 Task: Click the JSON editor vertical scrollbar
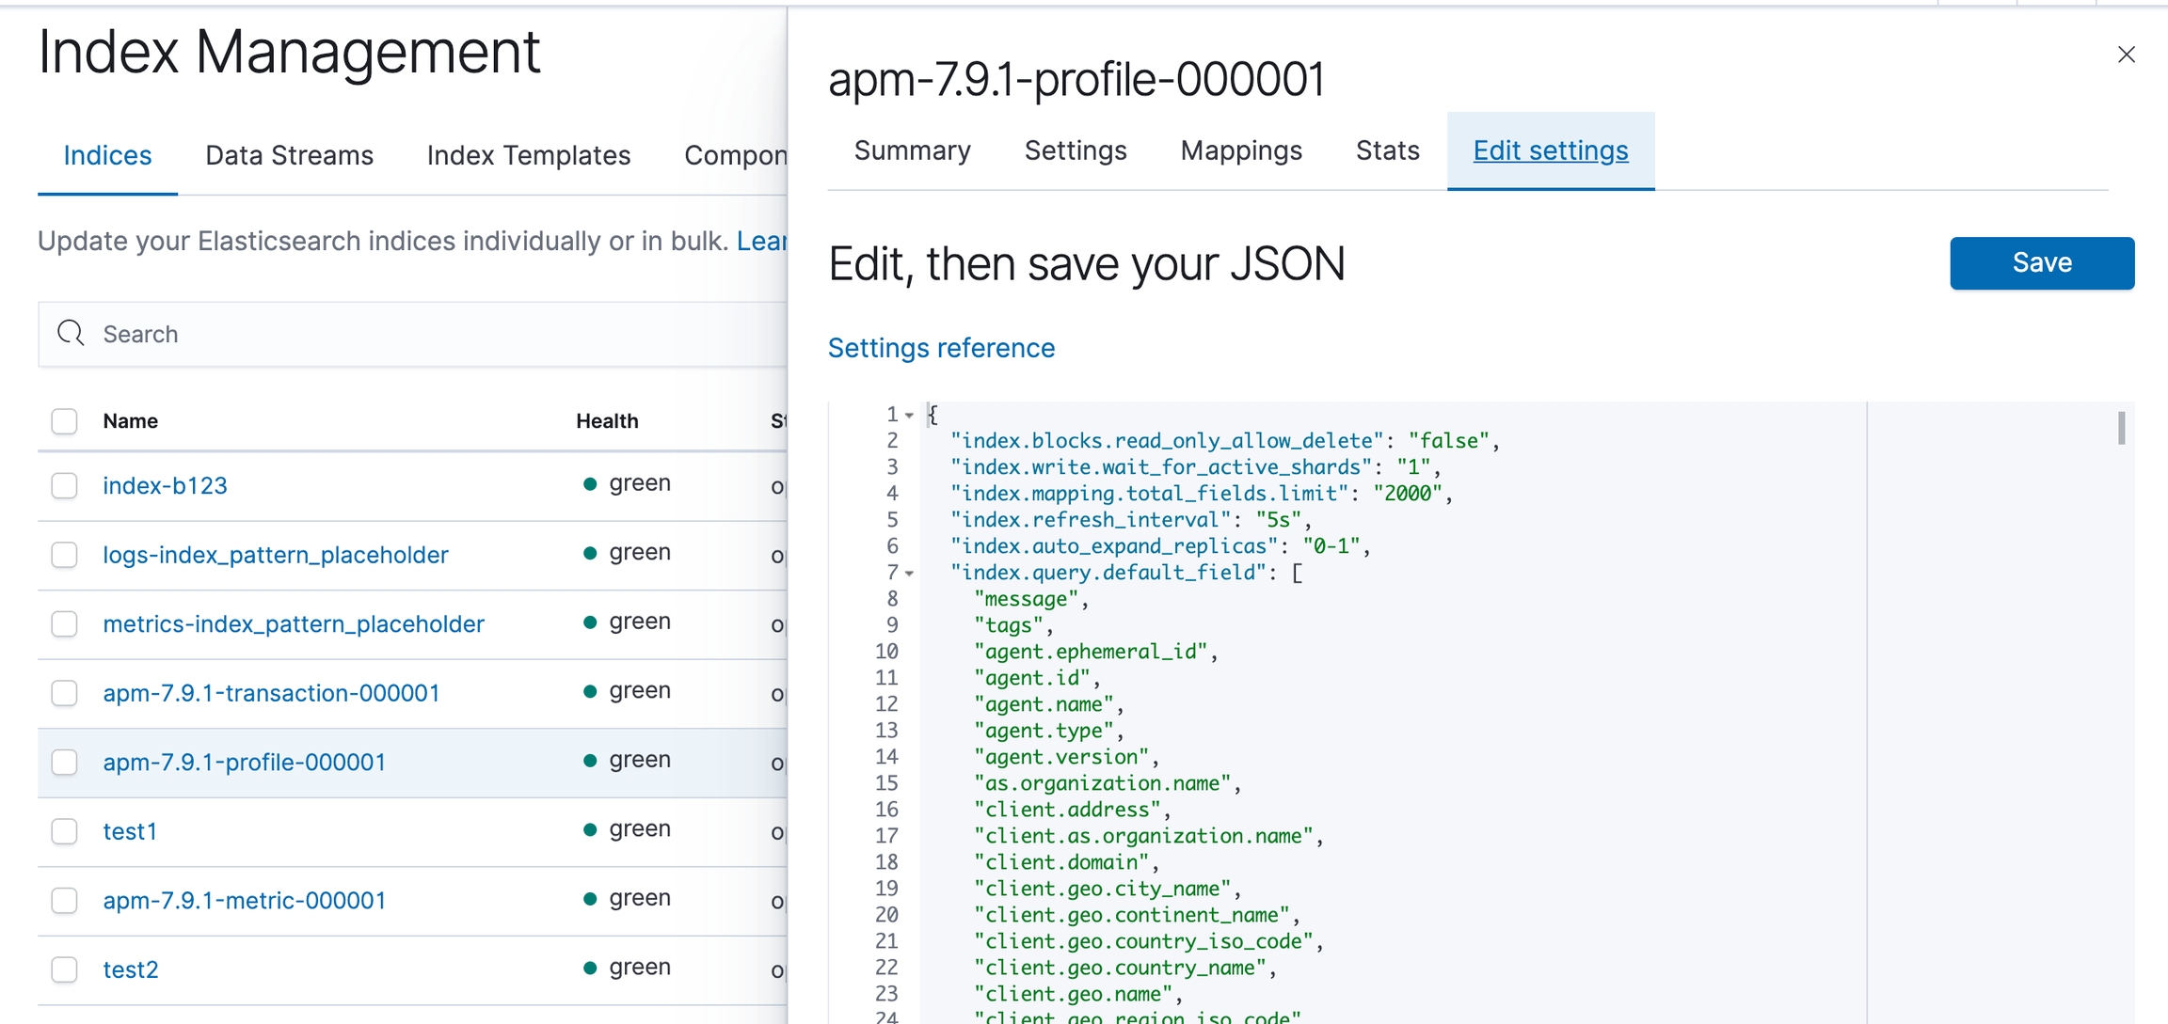click(x=2121, y=429)
